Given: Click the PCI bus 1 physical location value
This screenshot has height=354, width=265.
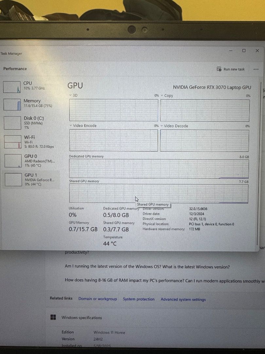Looking at the screenshot, I should pyautogui.click(x=211, y=224).
